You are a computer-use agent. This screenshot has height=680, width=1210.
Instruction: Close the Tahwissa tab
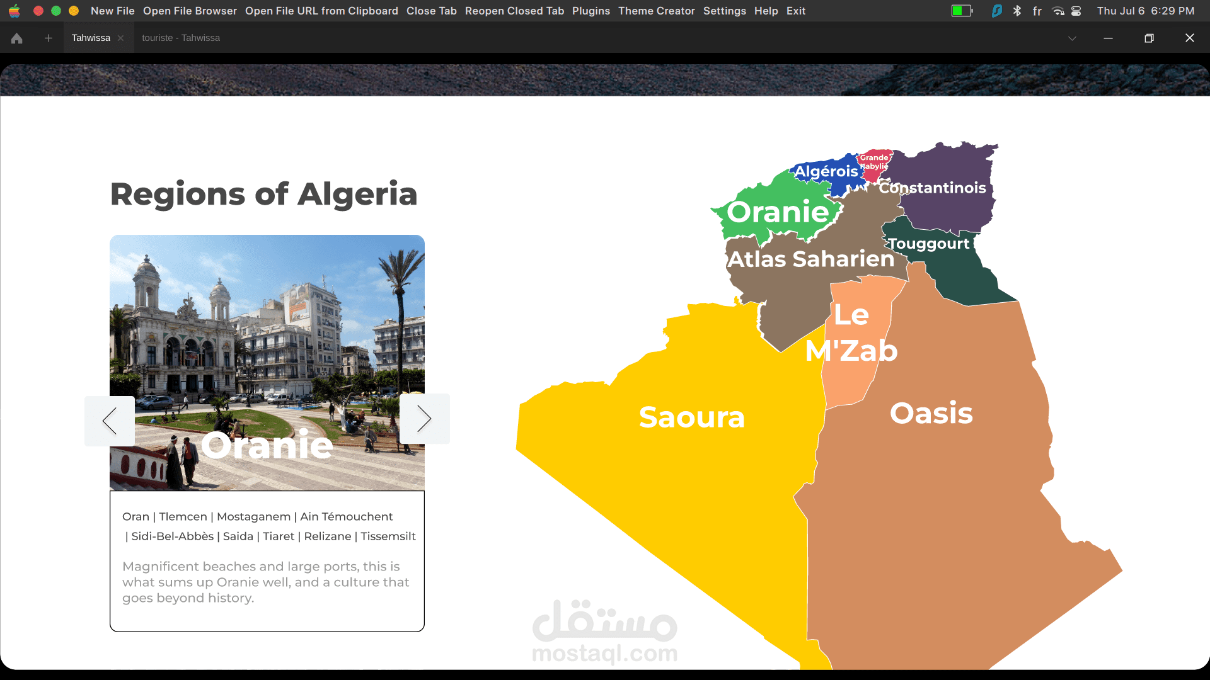pyautogui.click(x=120, y=38)
